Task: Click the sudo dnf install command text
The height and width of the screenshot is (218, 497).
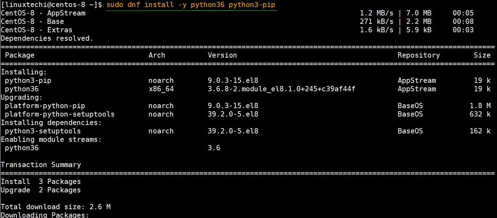Action: coord(190,5)
